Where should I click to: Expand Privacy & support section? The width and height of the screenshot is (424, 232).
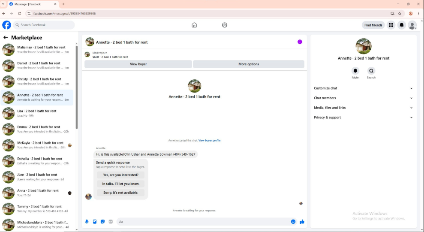[363, 118]
